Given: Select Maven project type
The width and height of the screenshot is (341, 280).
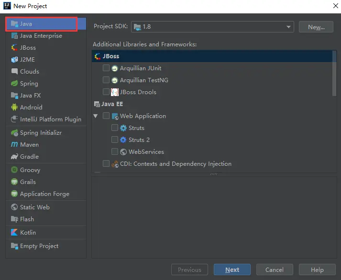Looking at the screenshot, I should [46, 144].
